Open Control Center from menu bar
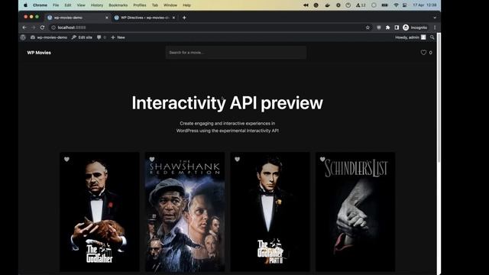 [405, 5]
